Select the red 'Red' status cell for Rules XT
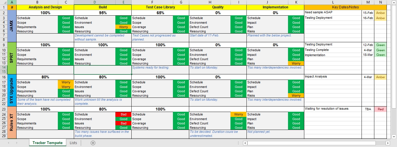This screenshot has height=147, width=397. pos(380,109)
